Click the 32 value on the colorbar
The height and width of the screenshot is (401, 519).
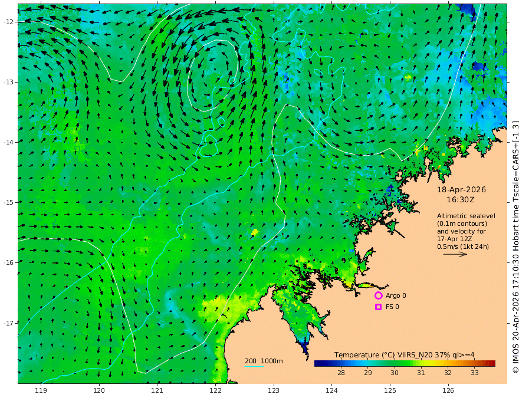coord(448,373)
